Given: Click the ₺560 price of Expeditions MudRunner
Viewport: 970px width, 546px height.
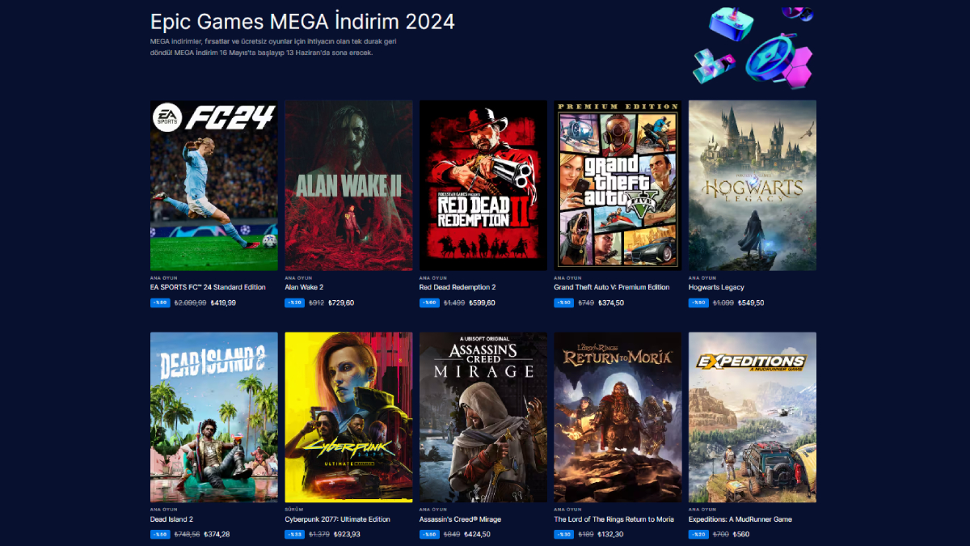Looking at the screenshot, I should (741, 535).
